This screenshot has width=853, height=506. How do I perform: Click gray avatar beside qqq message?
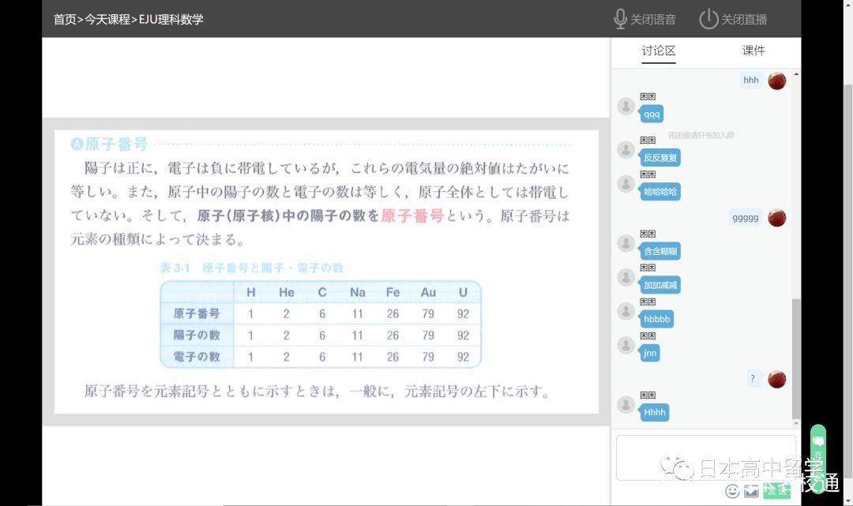click(626, 106)
